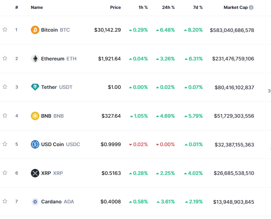Image resolution: width=271 pixels, height=219 pixels.
Task: Open the XRP name link
Action: [x=52, y=173]
